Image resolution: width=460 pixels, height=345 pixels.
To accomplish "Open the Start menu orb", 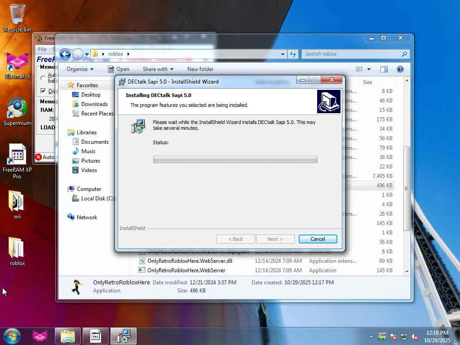I will 12,336.
